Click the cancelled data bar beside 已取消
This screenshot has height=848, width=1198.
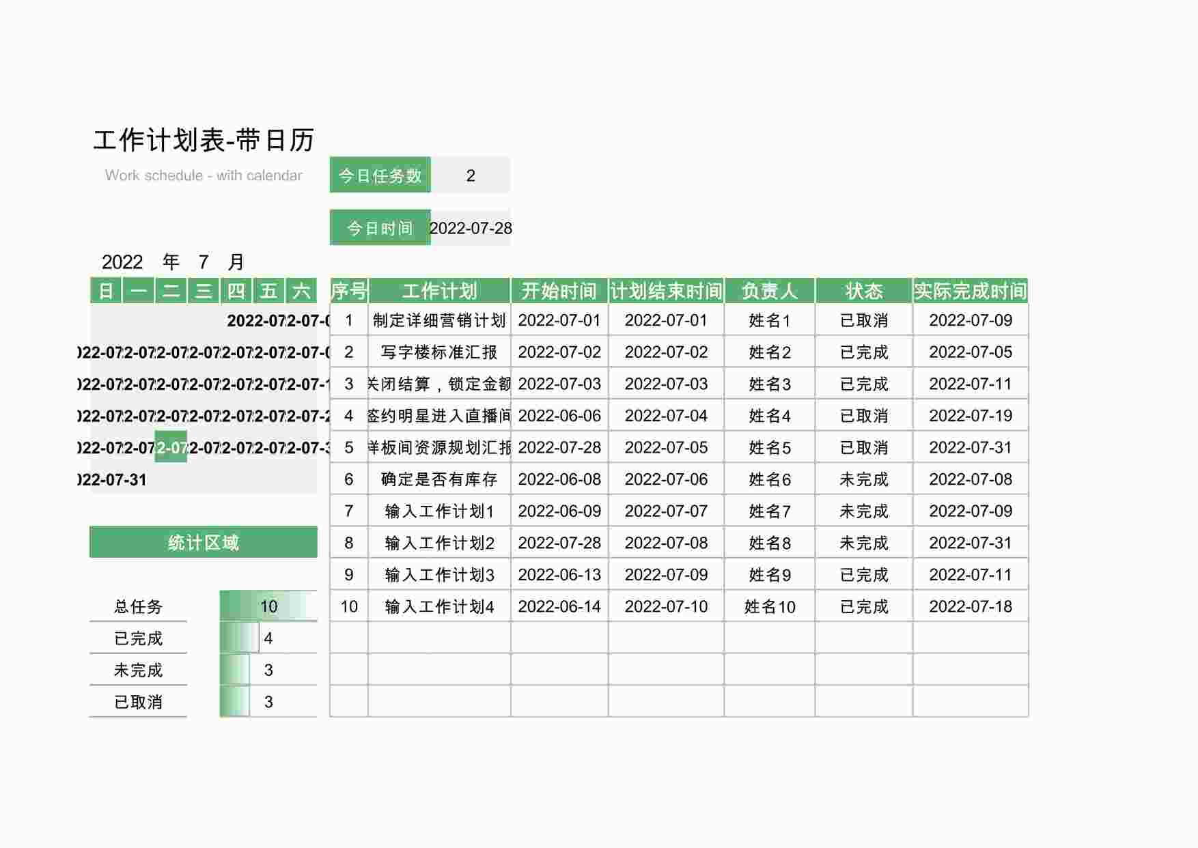coord(268,702)
